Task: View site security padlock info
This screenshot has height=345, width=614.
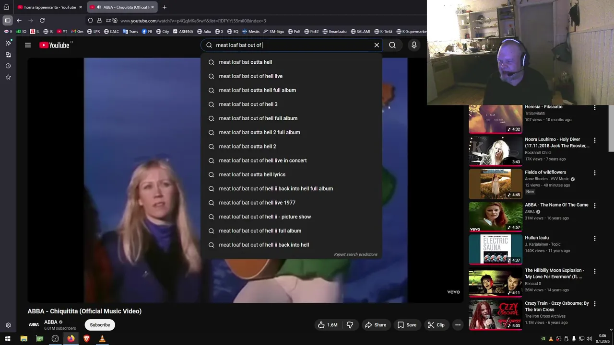Action: 99,21
